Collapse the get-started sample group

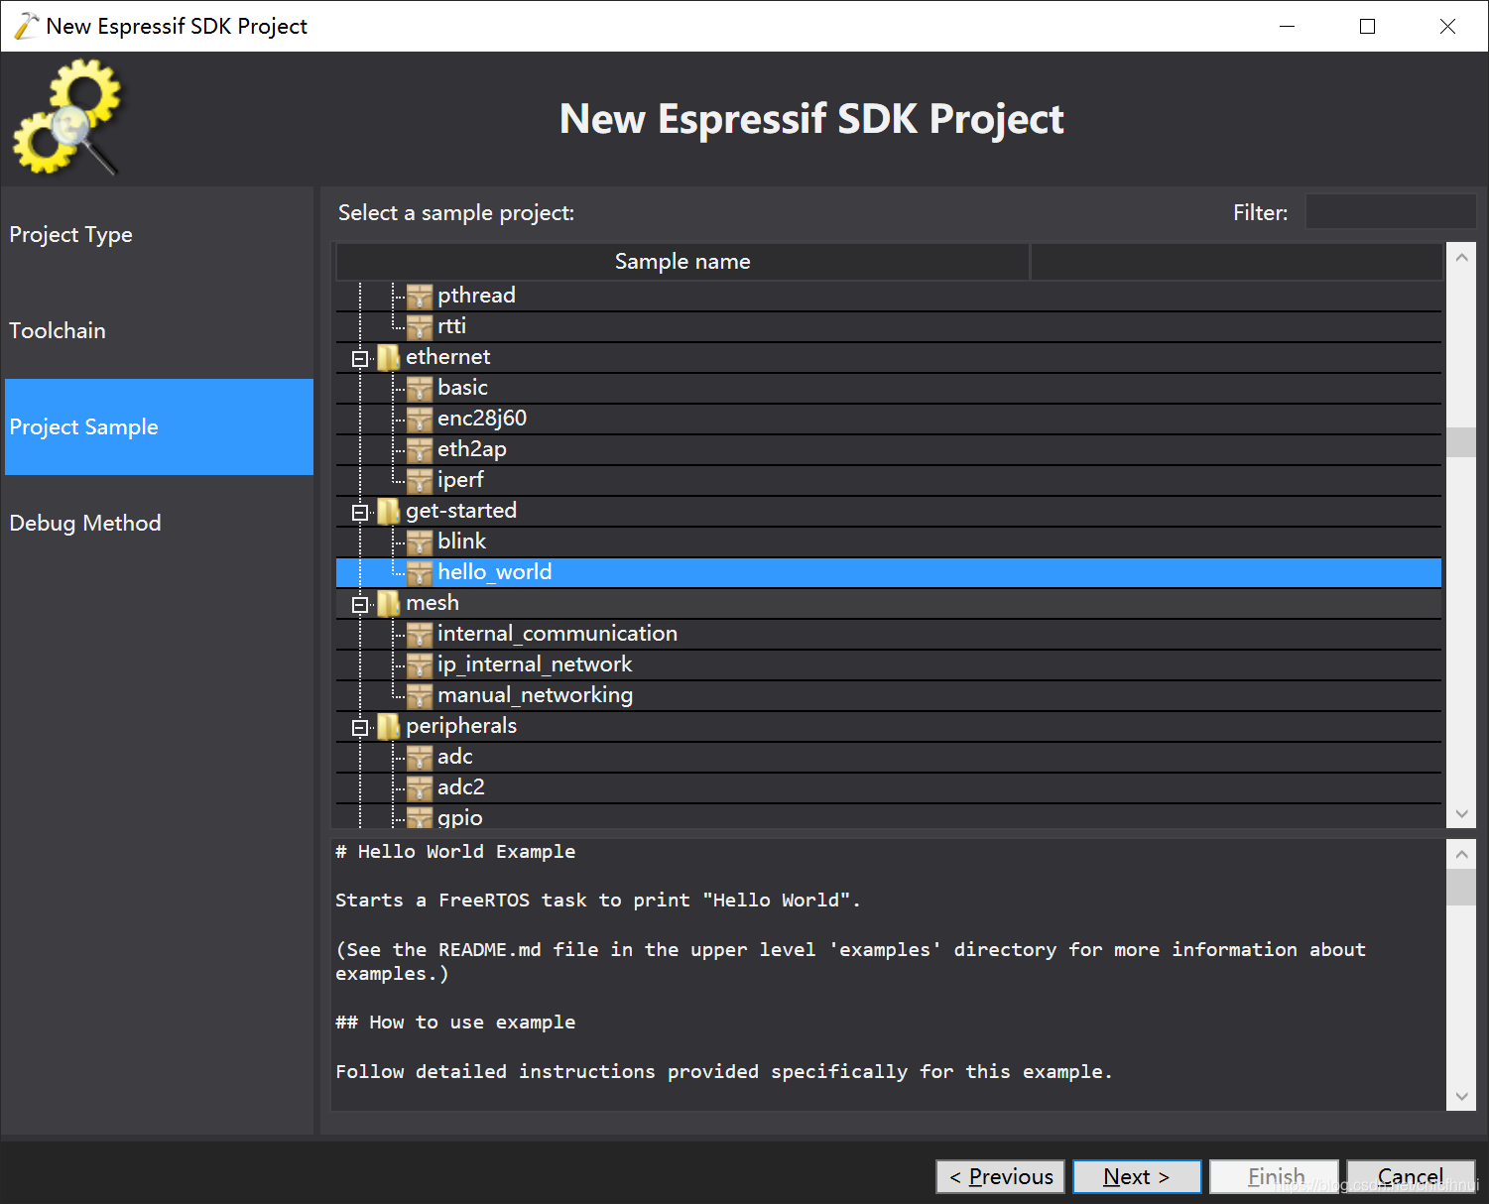pos(359,511)
